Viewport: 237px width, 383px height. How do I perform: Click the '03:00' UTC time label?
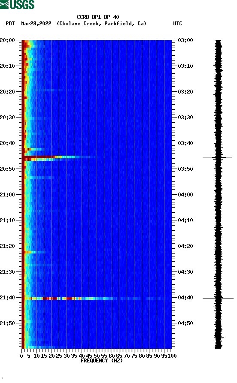(x=185, y=40)
